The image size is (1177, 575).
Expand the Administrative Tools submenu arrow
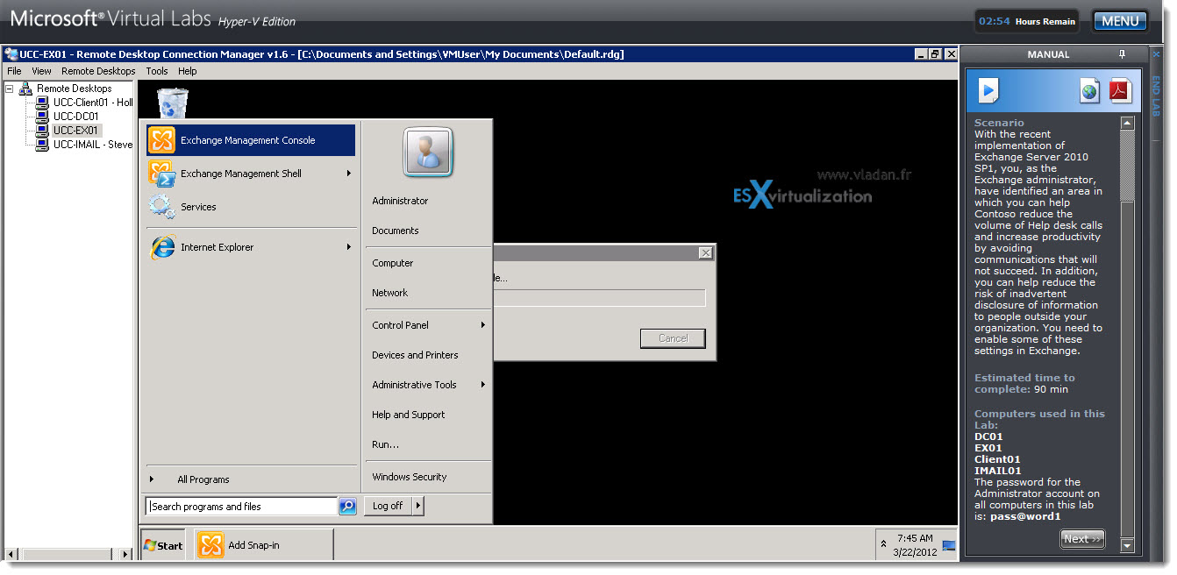point(483,385)
